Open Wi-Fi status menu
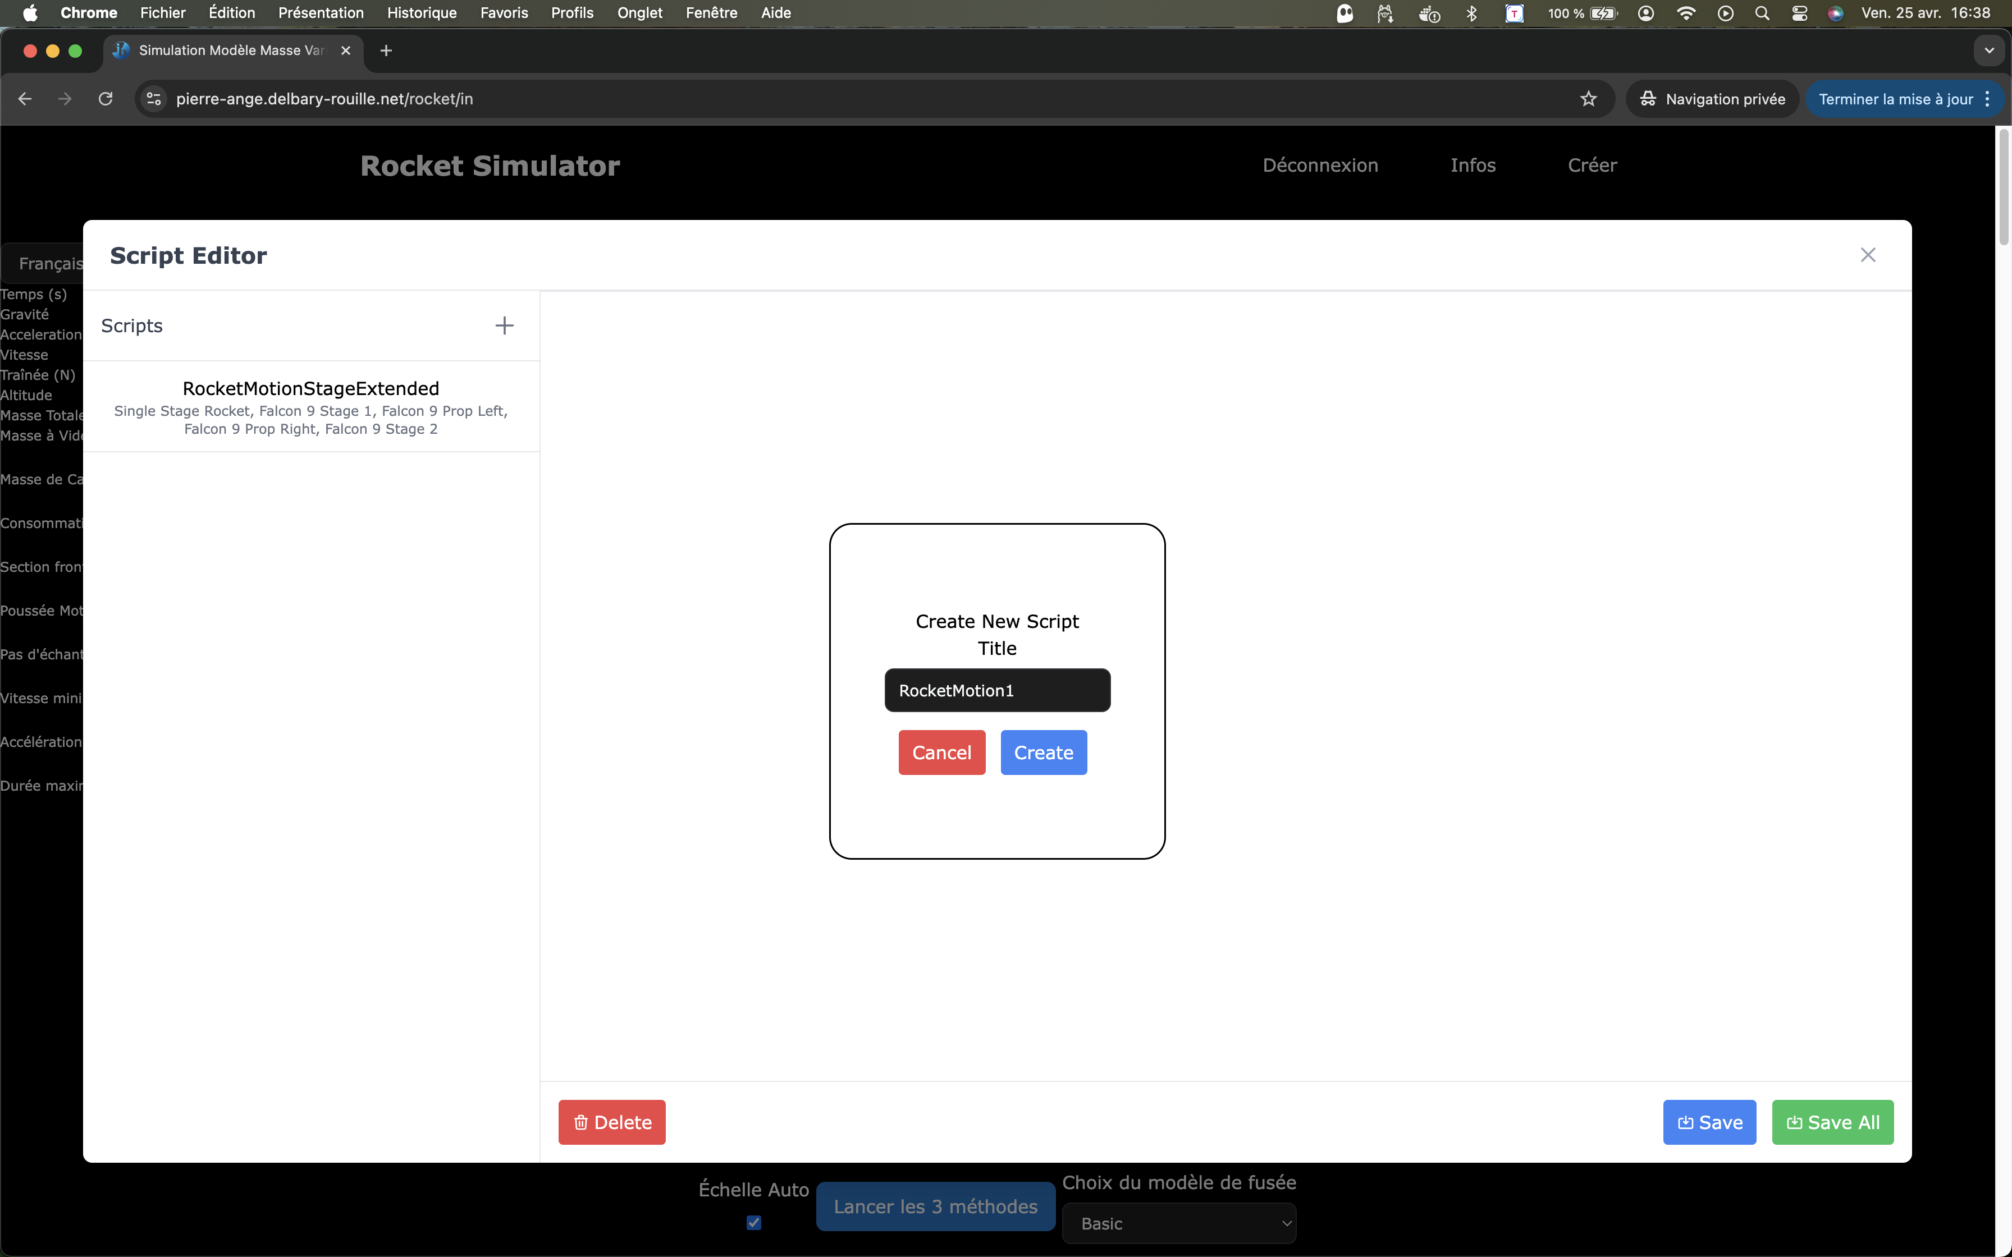 coord(1686,13)
